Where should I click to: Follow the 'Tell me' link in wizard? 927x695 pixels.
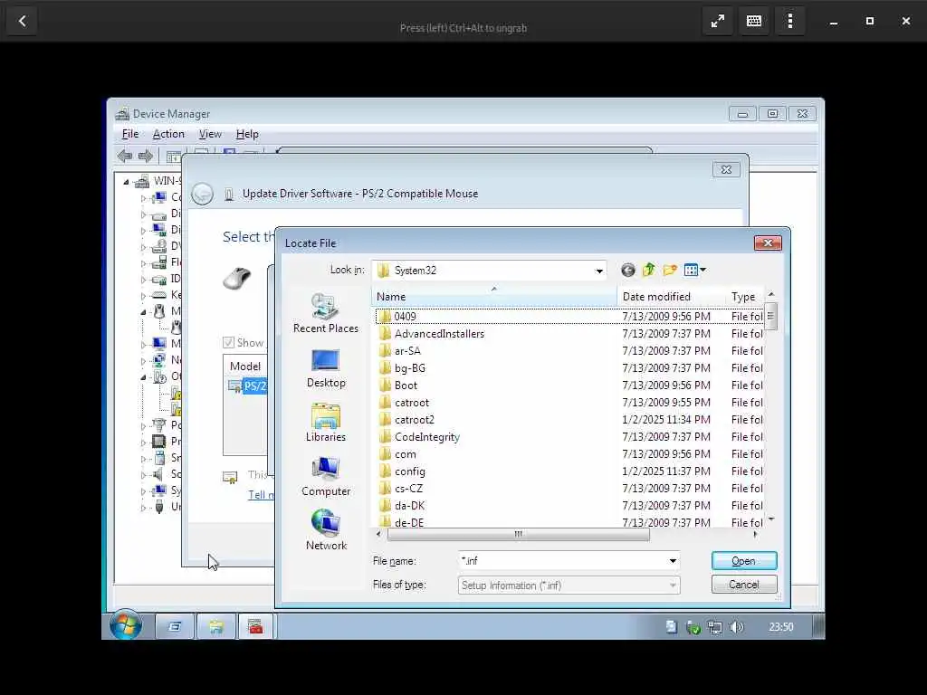[261, 495]
